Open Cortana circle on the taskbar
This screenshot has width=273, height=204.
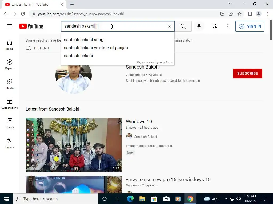pyautogui.click(x=105, y=199)
